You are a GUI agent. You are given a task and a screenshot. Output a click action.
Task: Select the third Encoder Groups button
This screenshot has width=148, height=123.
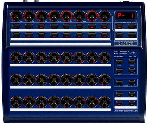point(119,35)
